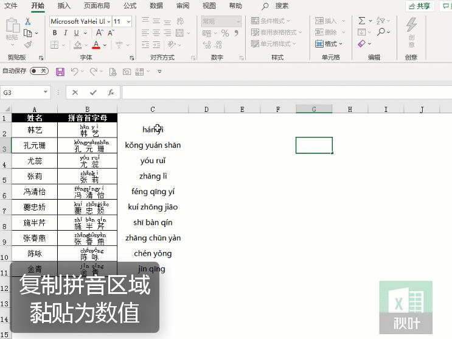Toggle italic formatting
The height and width of the screenshot is (339, 452).
[66, 33]
